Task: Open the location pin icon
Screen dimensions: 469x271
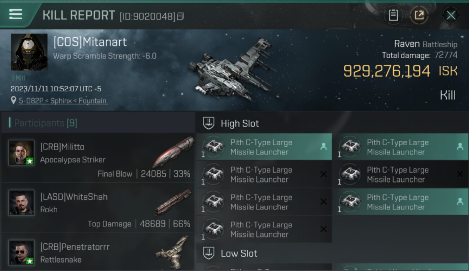Action: coord(14,100)
